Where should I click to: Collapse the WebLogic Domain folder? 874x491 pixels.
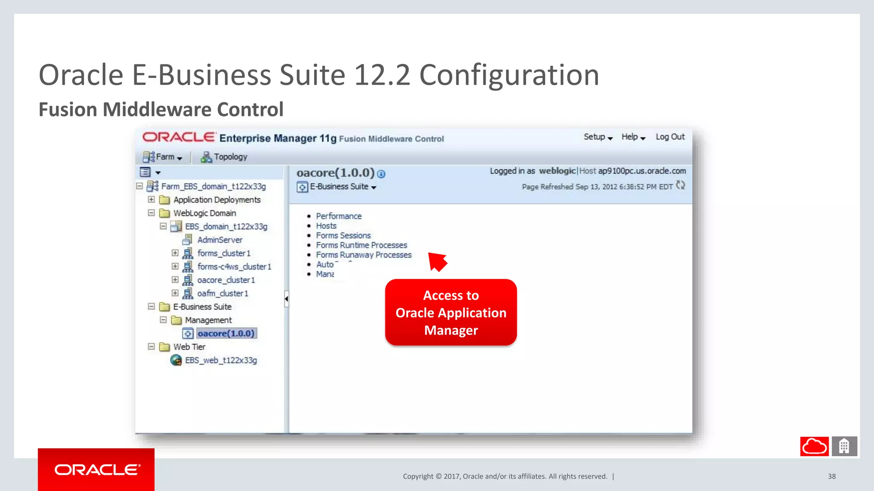[x=151, y=213]
